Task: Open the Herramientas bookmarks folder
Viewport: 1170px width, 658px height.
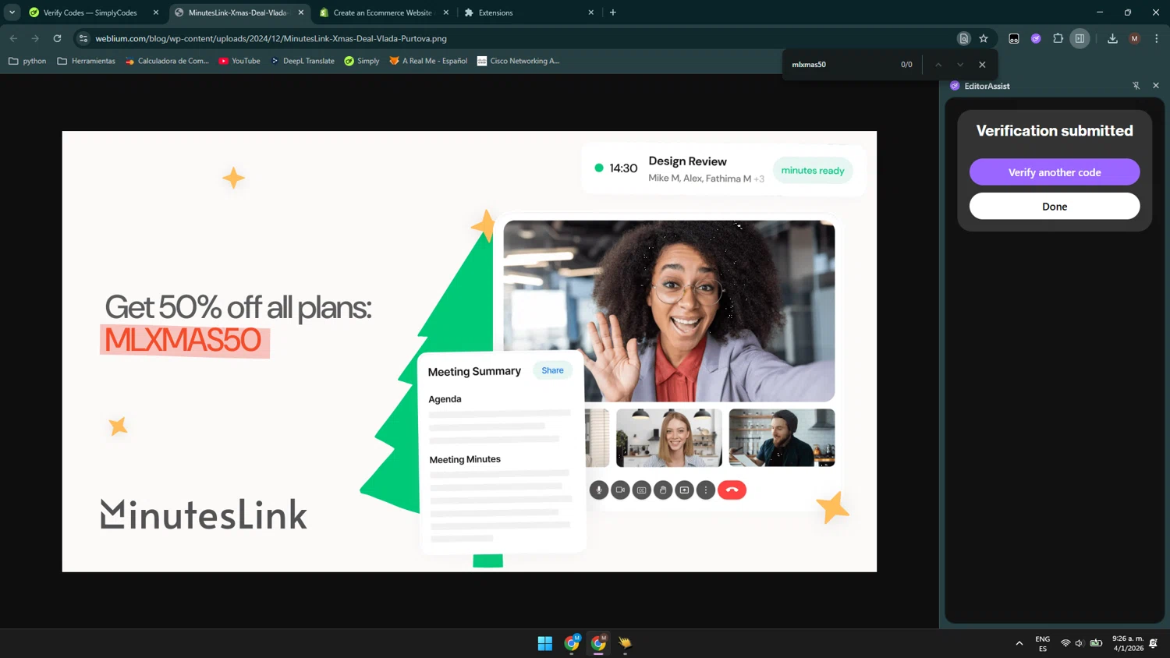Action: [x=86, y=61]
